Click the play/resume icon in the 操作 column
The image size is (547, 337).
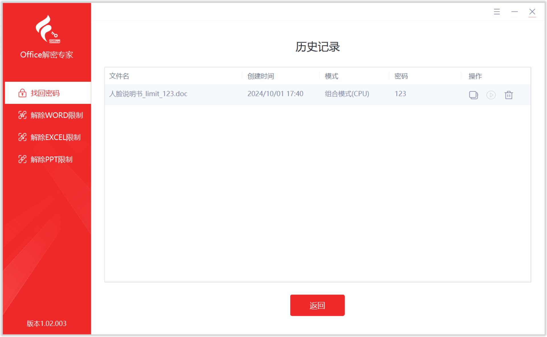pos(491,95)
